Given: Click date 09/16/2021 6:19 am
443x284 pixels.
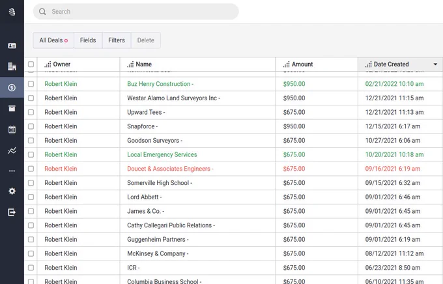Looking at the screenshot, I should coord(392,169).
